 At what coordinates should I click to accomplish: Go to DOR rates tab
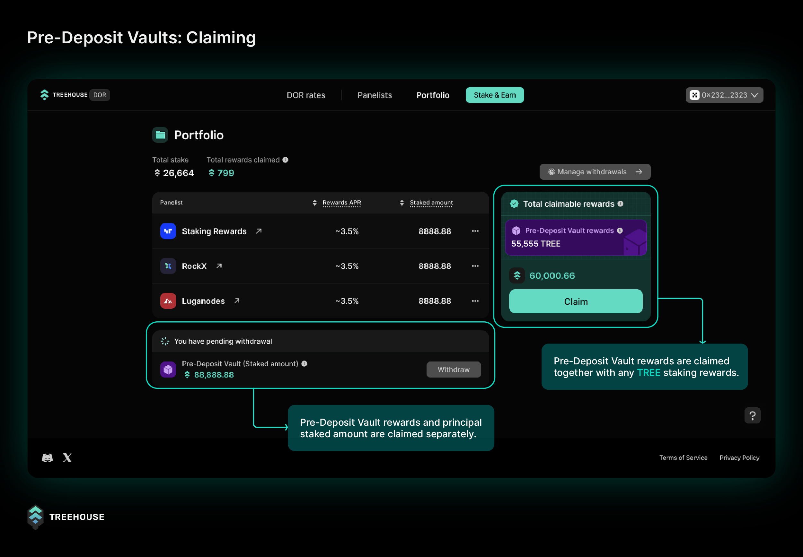click(305, 95)
